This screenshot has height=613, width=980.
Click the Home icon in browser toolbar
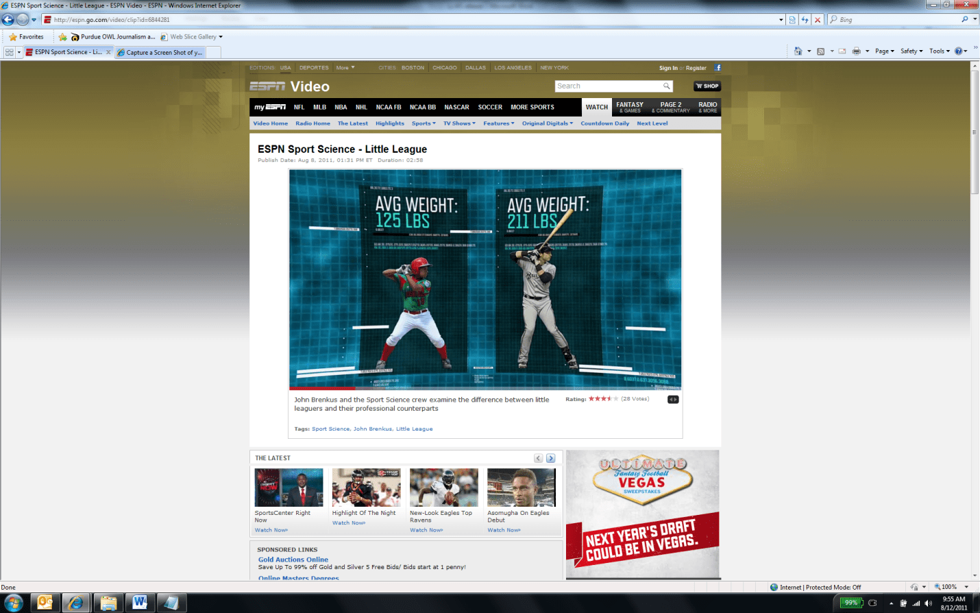[798, 51]
